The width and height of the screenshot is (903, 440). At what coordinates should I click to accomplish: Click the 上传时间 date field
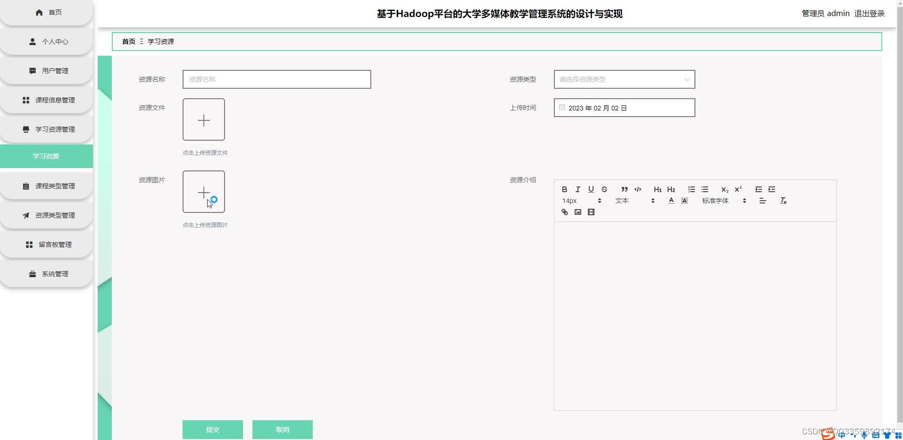pyautogui.click(x=624, y=108)
